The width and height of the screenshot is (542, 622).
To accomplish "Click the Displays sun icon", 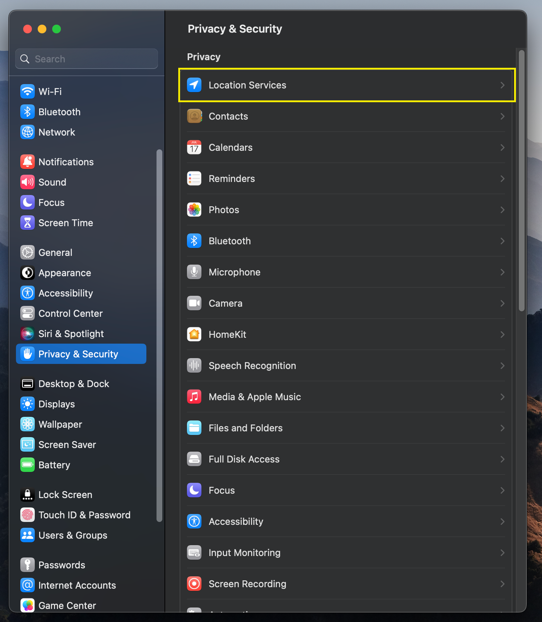I will [x=28, y=404].
